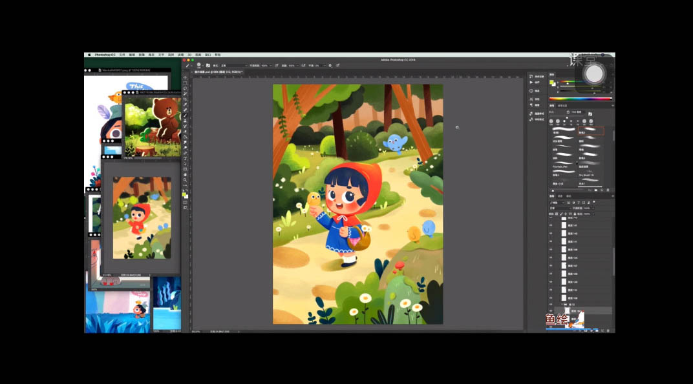Viewport: 693px width, 384px height.
Task: Toggle layer filtering switch in Layers panel
Action: [595, 203]
